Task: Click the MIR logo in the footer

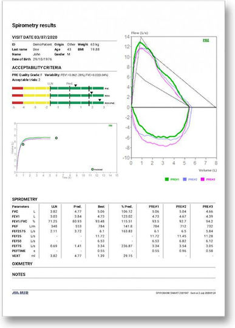Action: [20, 293]
